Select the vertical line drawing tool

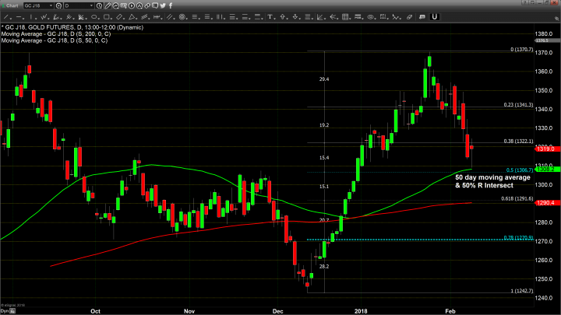click(x=31, y=17)
